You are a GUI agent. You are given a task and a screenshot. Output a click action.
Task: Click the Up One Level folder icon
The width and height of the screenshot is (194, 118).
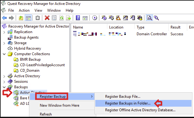click(x=21, y=18)
